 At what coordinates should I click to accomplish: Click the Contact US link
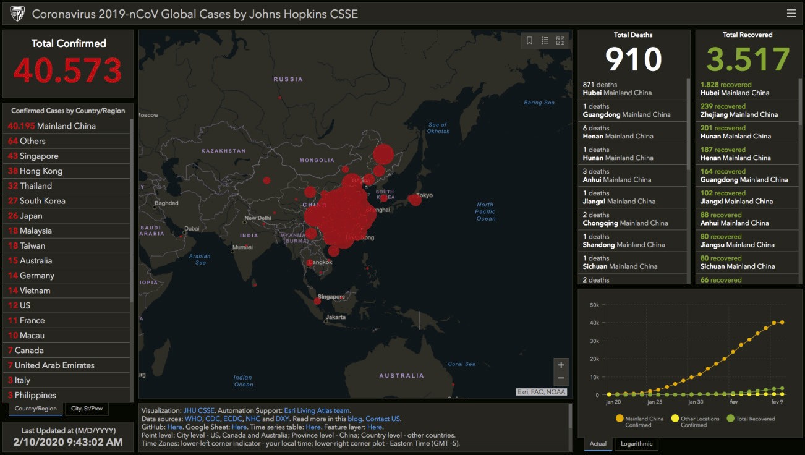click(383, 419)
